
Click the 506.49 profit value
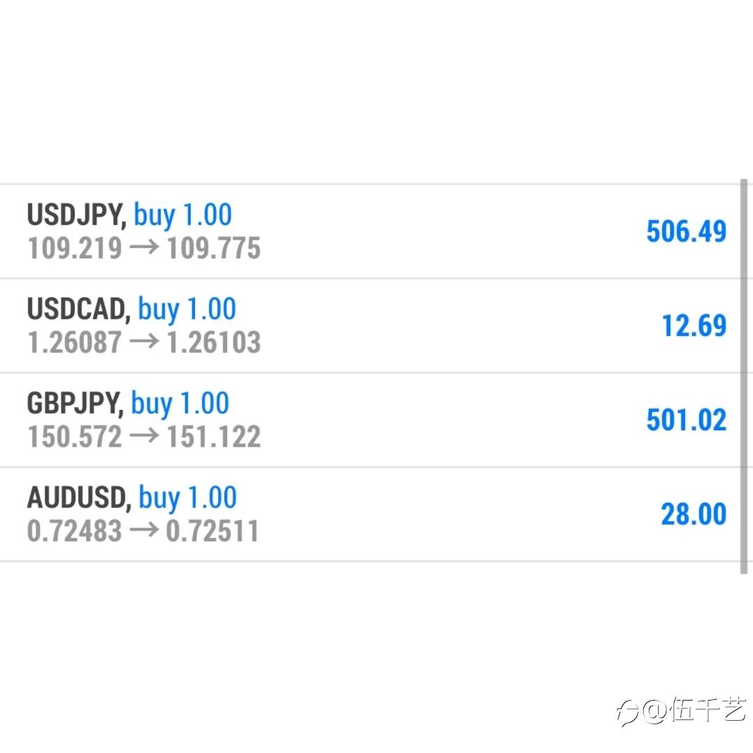[686, 231]
